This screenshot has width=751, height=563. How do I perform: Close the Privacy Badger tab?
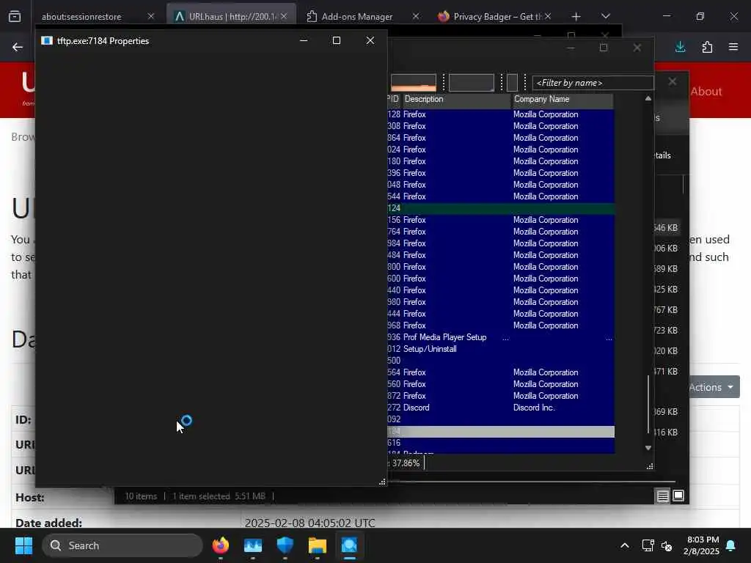click(x=548, y=16)
